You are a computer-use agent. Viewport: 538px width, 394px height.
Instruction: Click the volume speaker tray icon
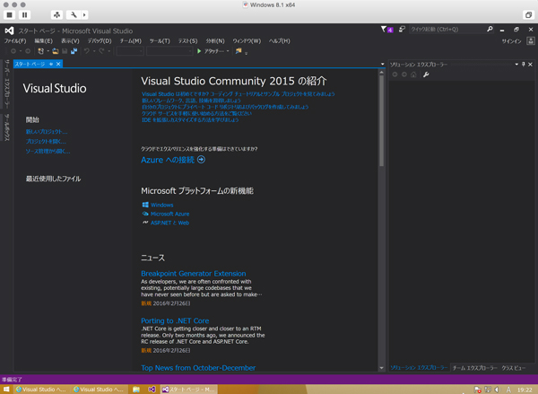(498, 390)
